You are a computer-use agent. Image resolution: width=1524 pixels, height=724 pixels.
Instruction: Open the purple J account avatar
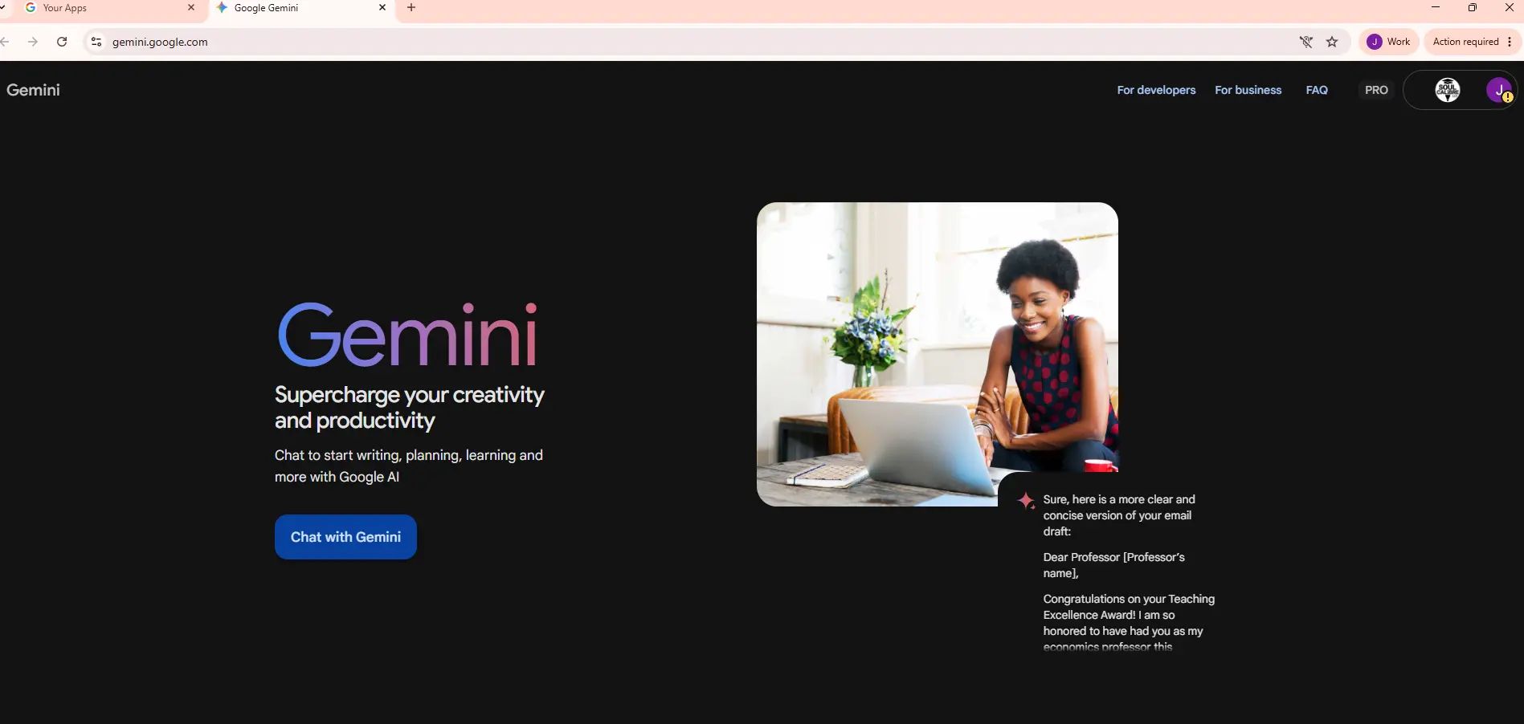point(1499,90)
